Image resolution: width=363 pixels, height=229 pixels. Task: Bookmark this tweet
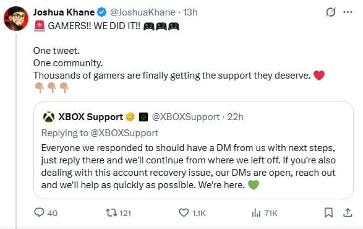(328, 212)
